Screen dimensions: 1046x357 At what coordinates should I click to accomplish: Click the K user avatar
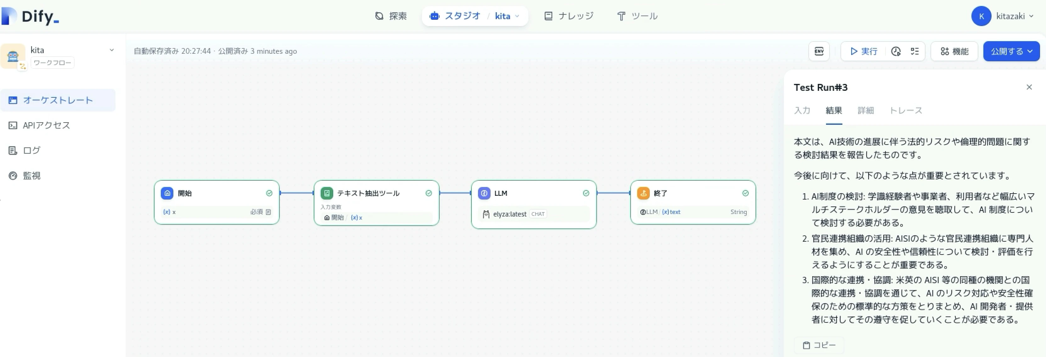pyautogui.click(x=981, y=16)
